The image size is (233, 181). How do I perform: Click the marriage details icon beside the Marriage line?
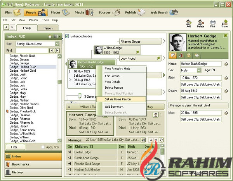(x=143, y=140)
